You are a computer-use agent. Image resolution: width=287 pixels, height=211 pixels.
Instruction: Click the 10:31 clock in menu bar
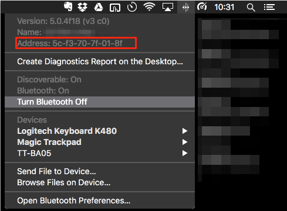[x=224, y=8]
